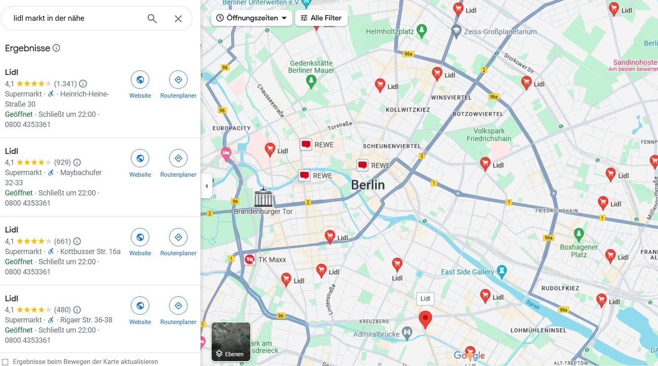The height and width of the screenshot is (366, 658).
Task: Open Routenplaner for Lidl Heinrich-Heine-Straße 30
Action: pyautogui.click(x=178, y=84)
